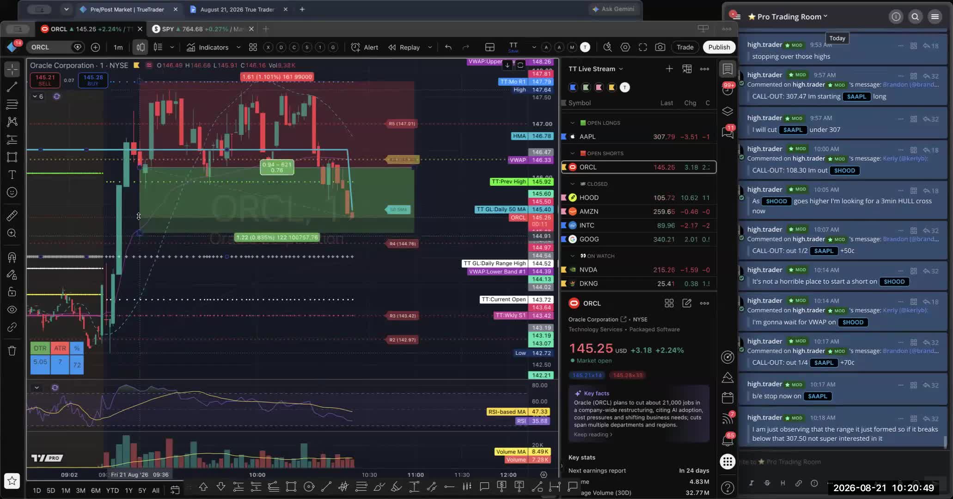
Task: Select the trend line drawing tool
Action: tap(12, 87)
